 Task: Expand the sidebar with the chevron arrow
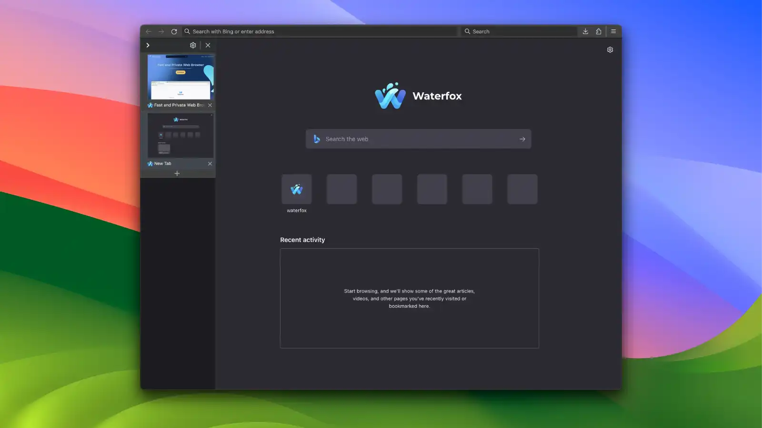(x=148, y=45)
